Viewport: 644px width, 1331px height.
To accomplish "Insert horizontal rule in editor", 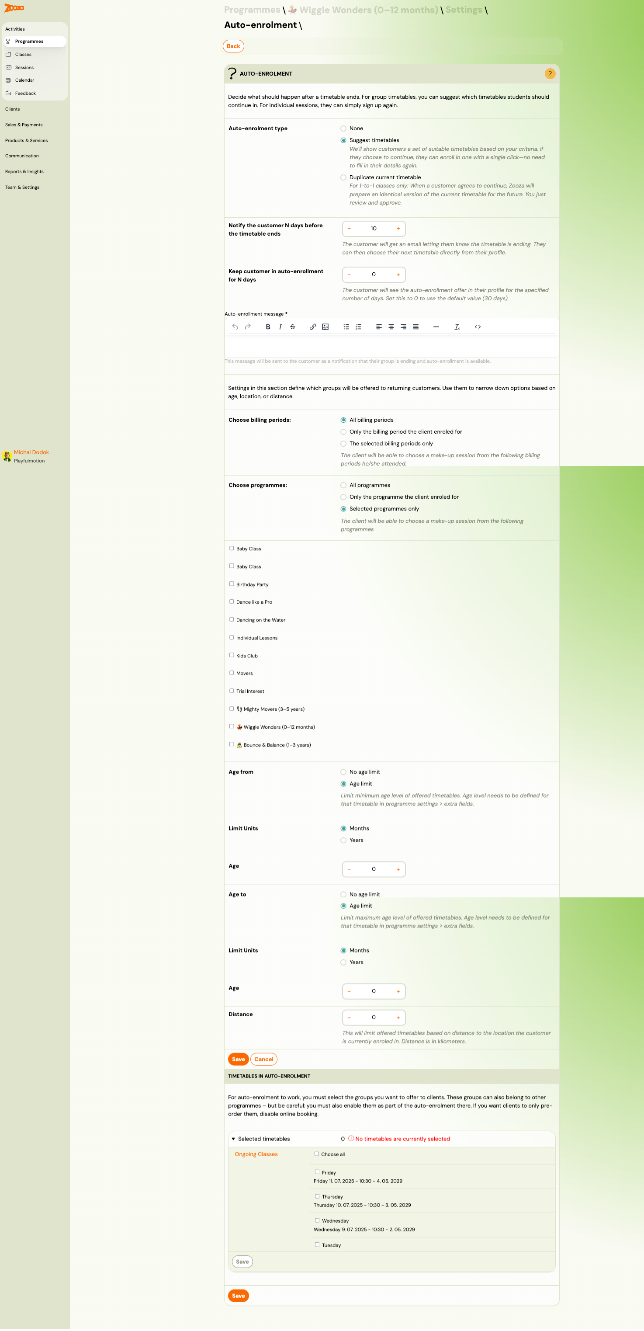I will [436, 327].
